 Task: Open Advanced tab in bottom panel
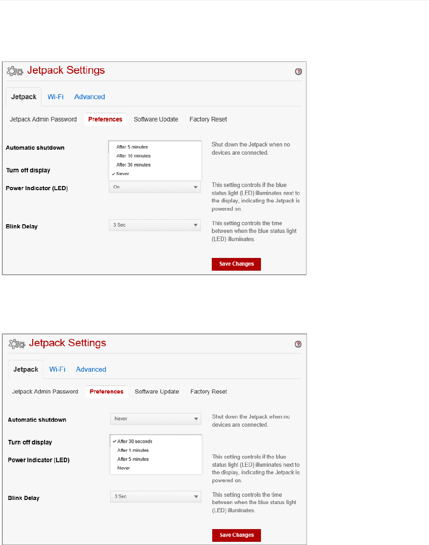pos(91,369)
